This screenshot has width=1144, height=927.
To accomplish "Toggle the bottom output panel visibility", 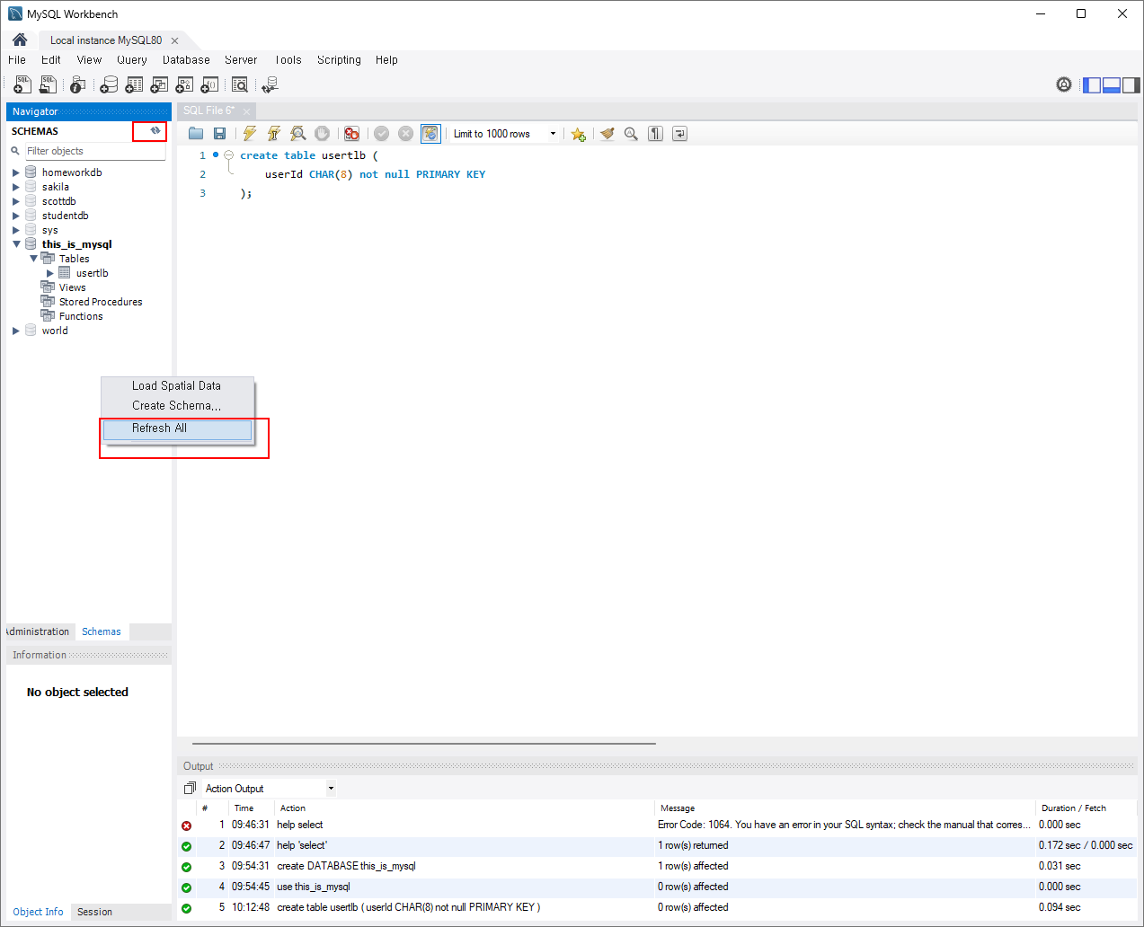I will [1112, 85].
